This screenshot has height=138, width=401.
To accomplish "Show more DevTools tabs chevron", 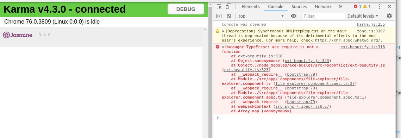I will [x=340, y=7].
